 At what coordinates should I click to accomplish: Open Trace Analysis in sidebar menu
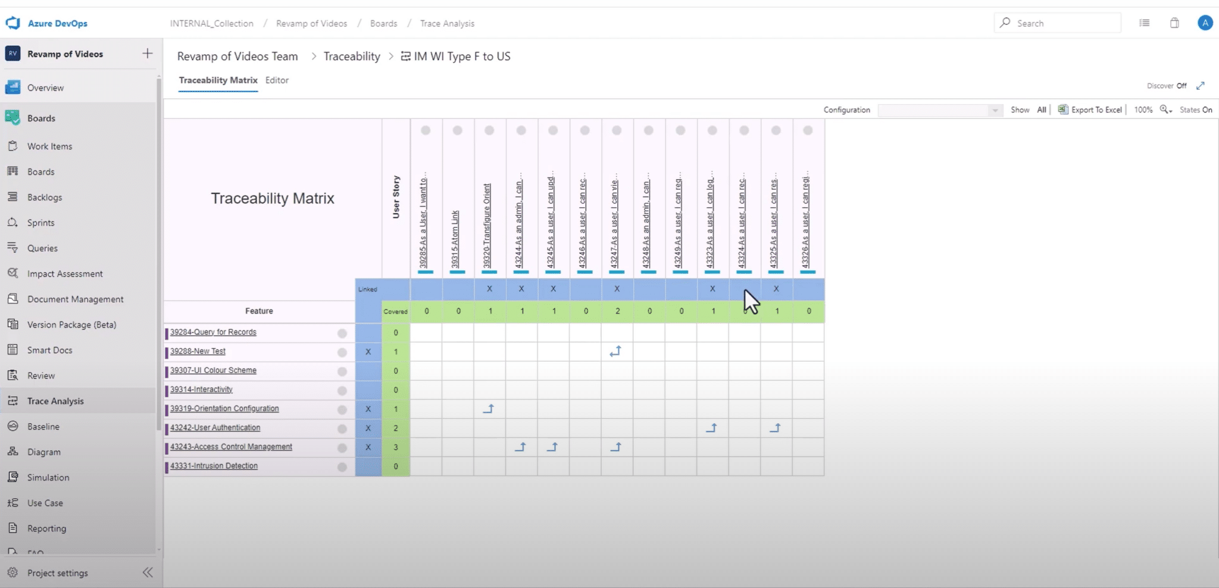coord(55,401)
